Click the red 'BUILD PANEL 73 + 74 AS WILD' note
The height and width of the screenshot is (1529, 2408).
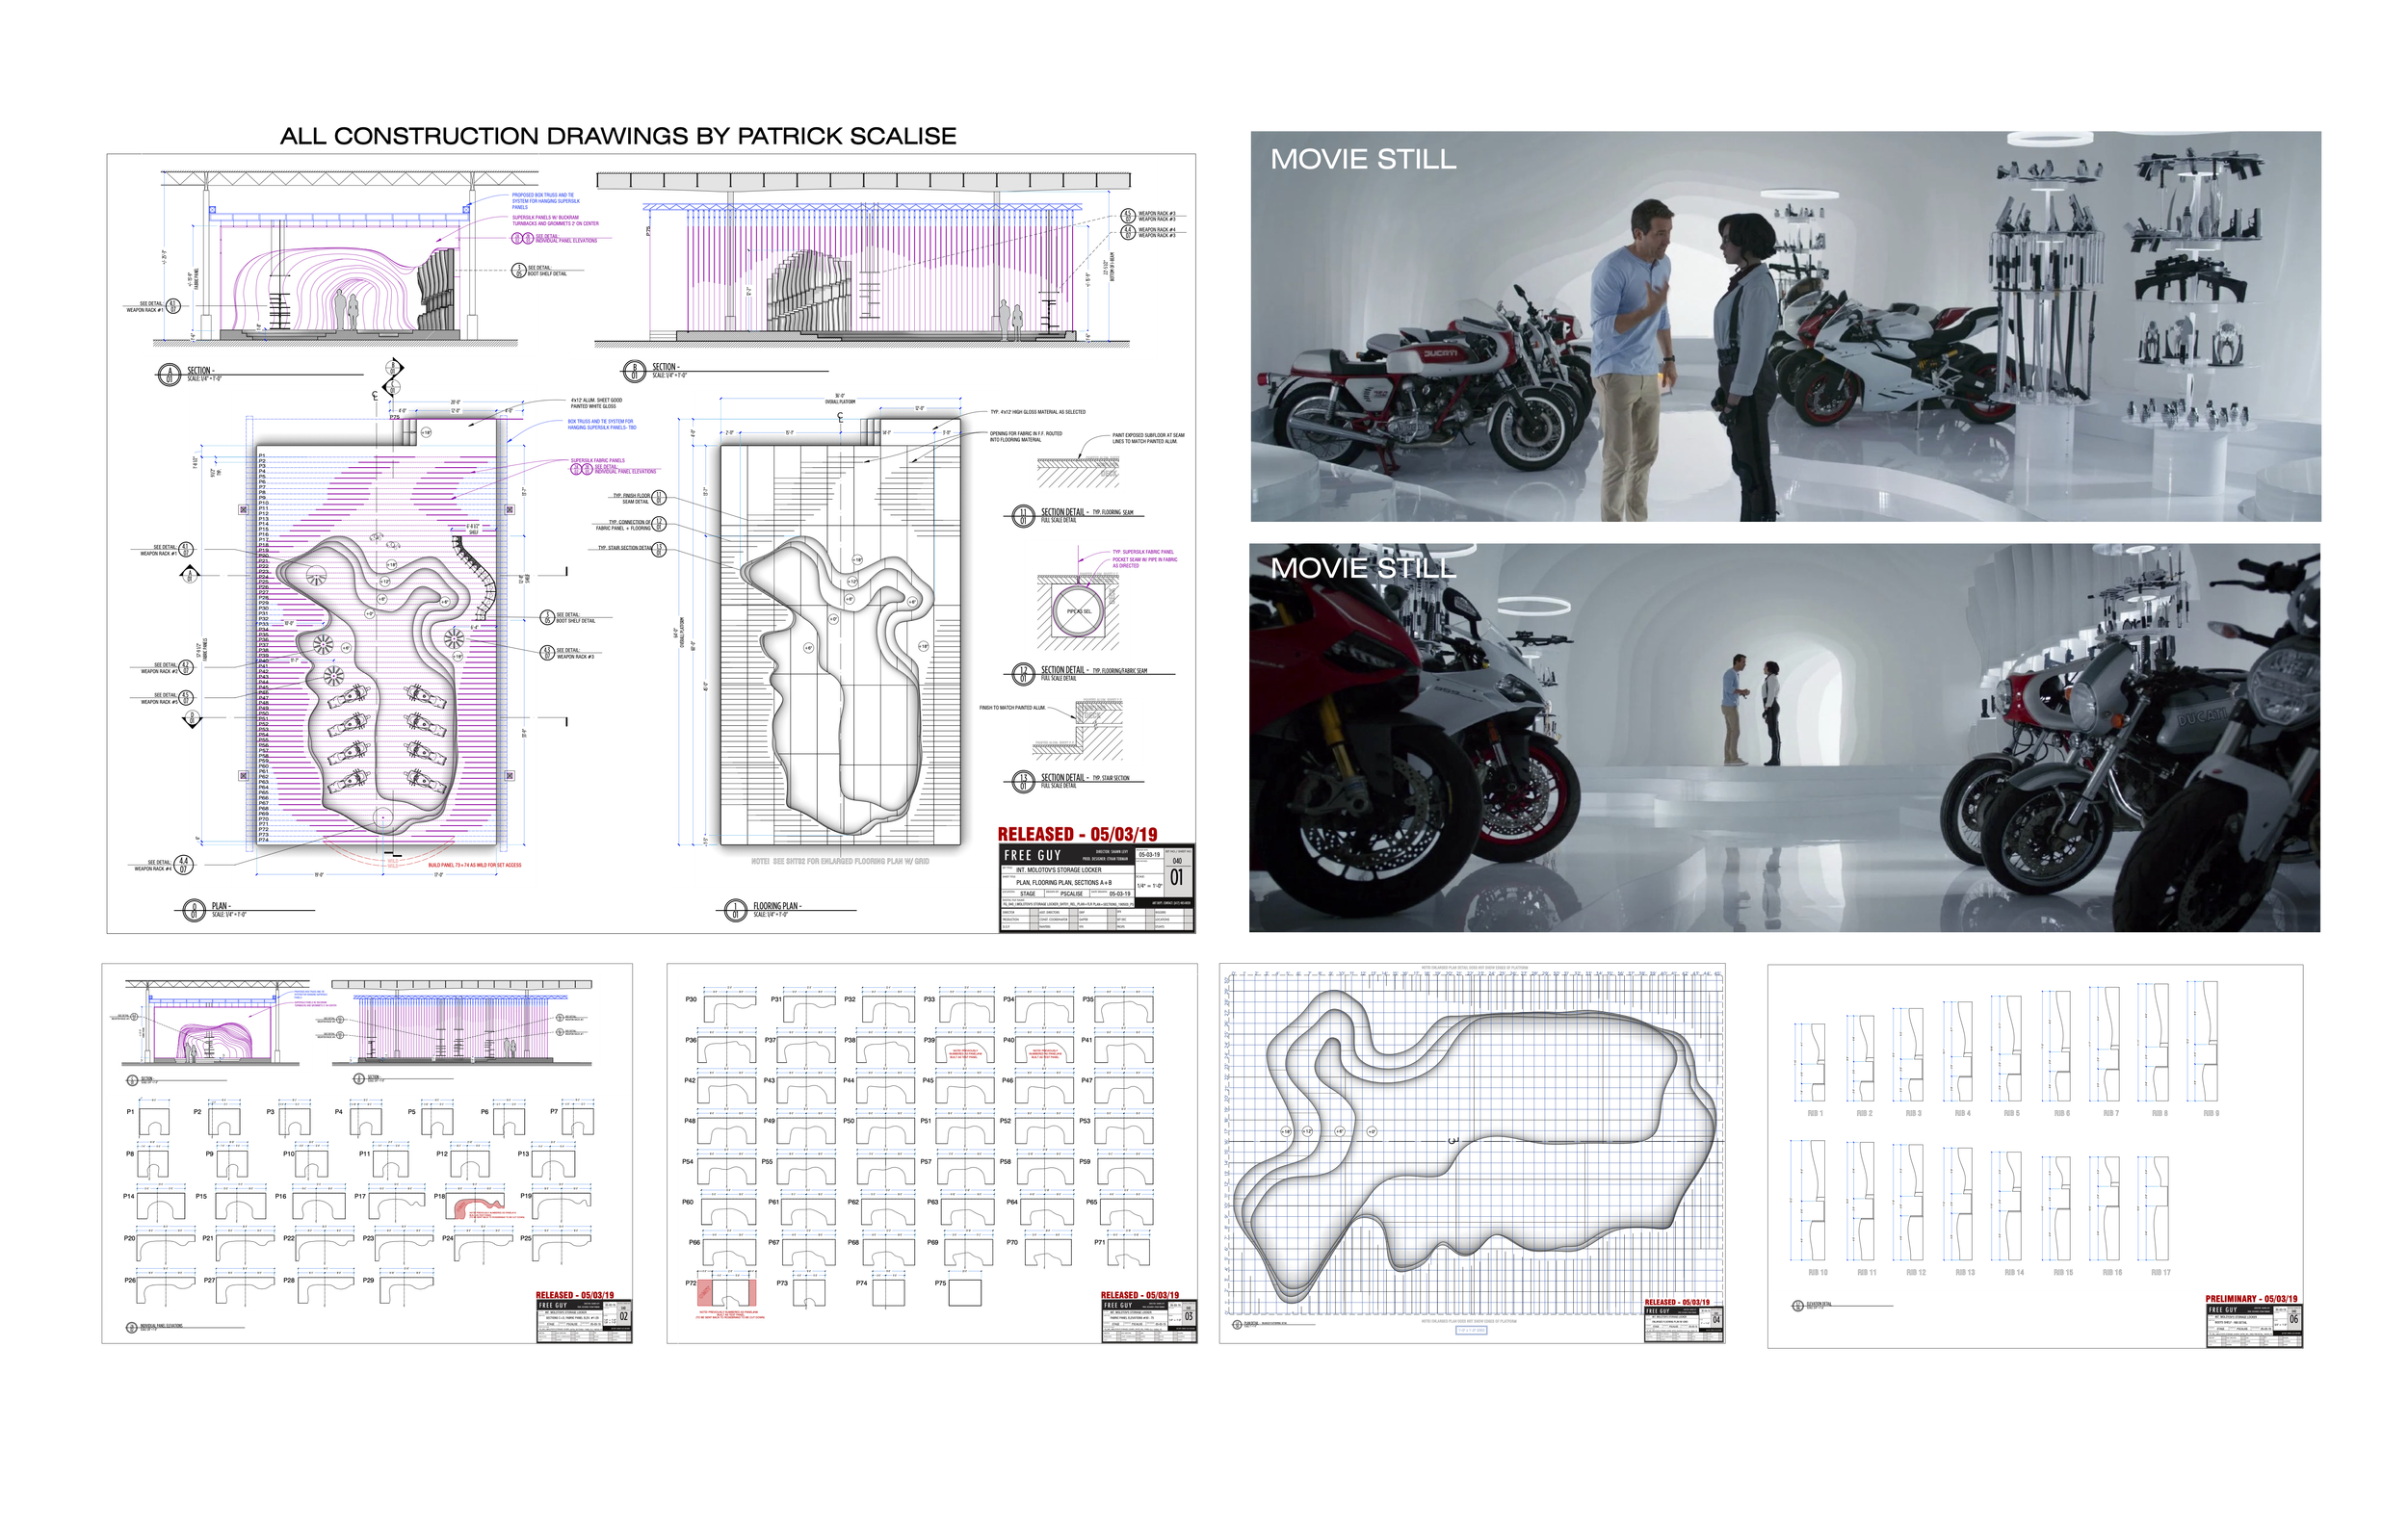pos(474,866)
